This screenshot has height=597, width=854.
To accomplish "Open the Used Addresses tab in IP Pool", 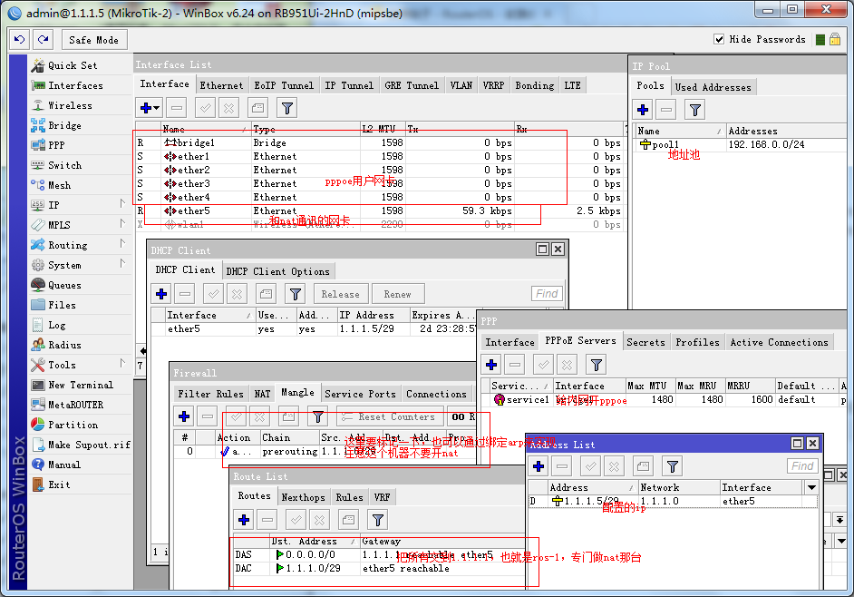I will (713, 87).
